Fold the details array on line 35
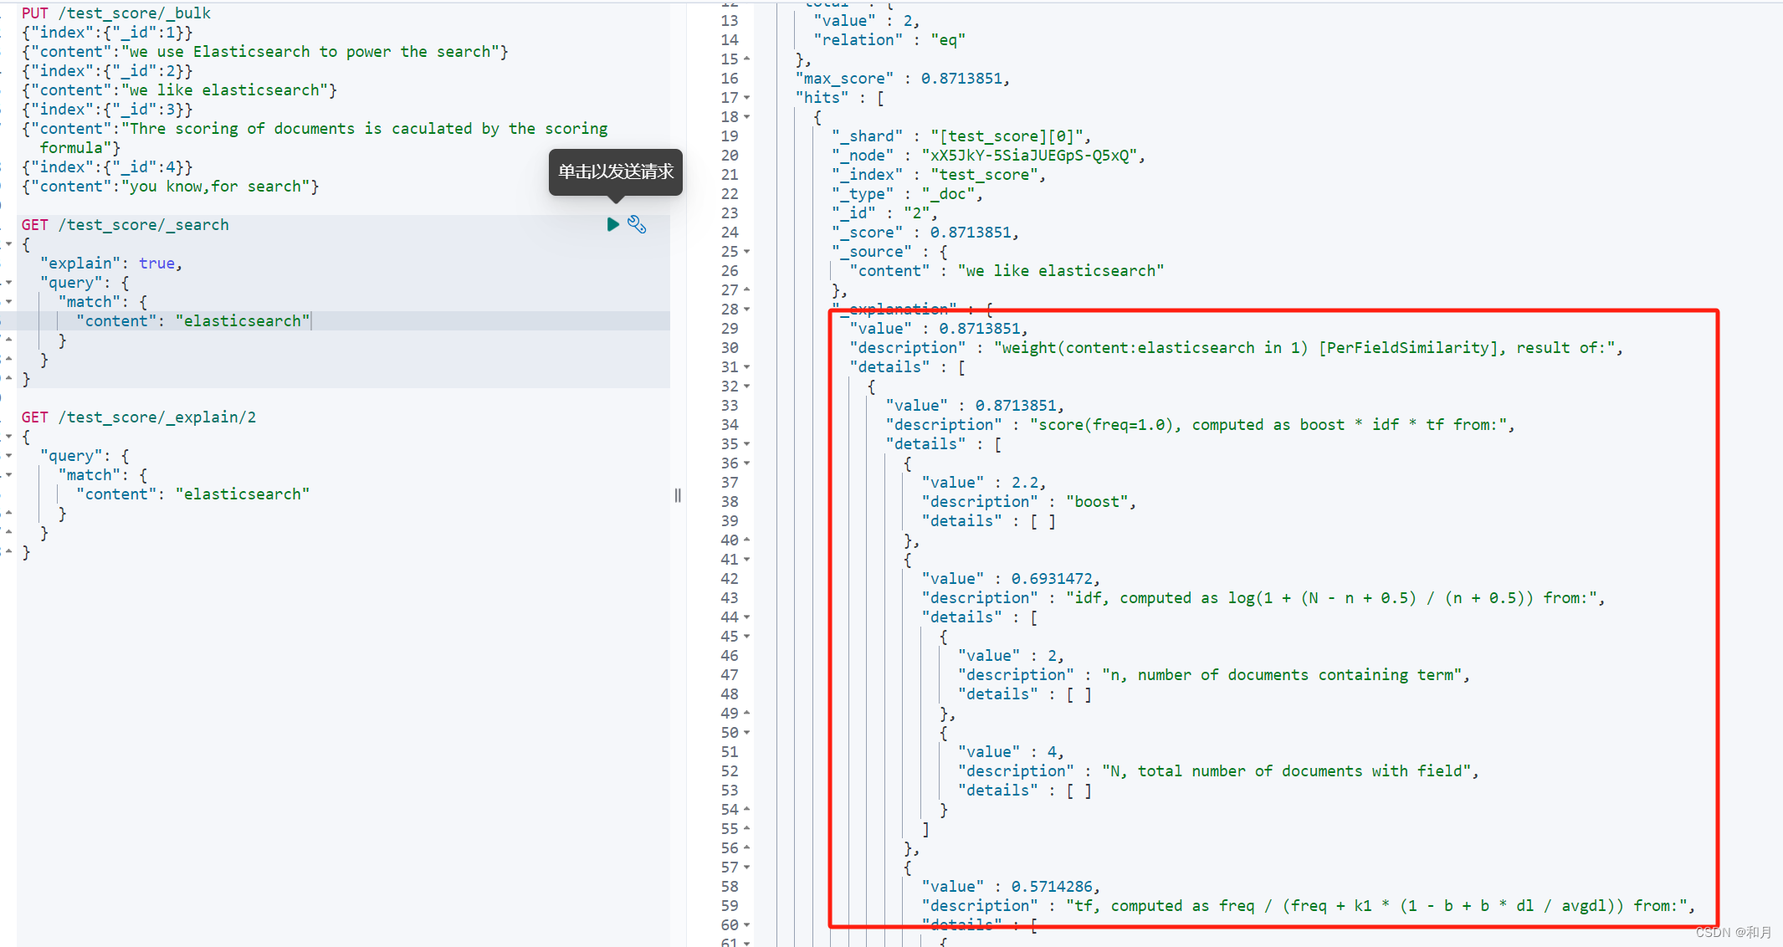This screenshot has width=1783, height=947. click(746, 444)
